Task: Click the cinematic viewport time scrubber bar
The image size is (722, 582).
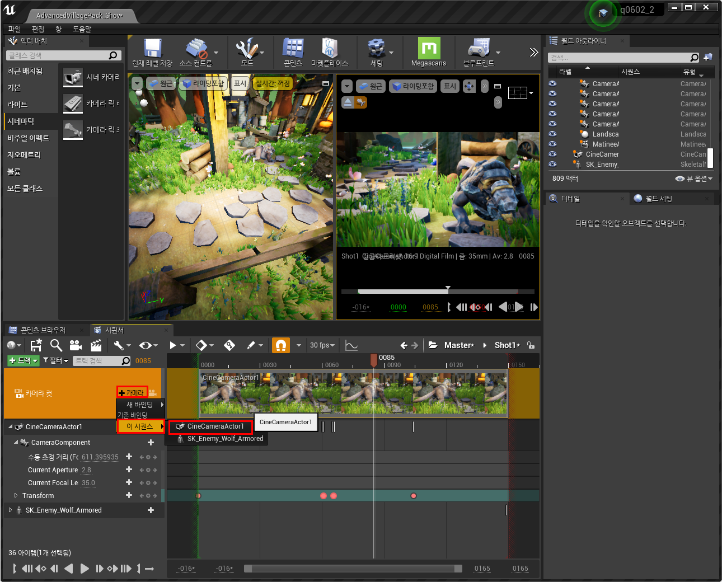Action: coord(438,291)
